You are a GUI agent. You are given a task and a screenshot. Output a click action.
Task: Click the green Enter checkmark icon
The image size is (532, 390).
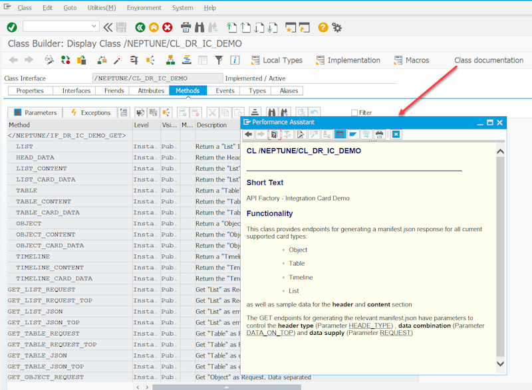pos(11,27)
